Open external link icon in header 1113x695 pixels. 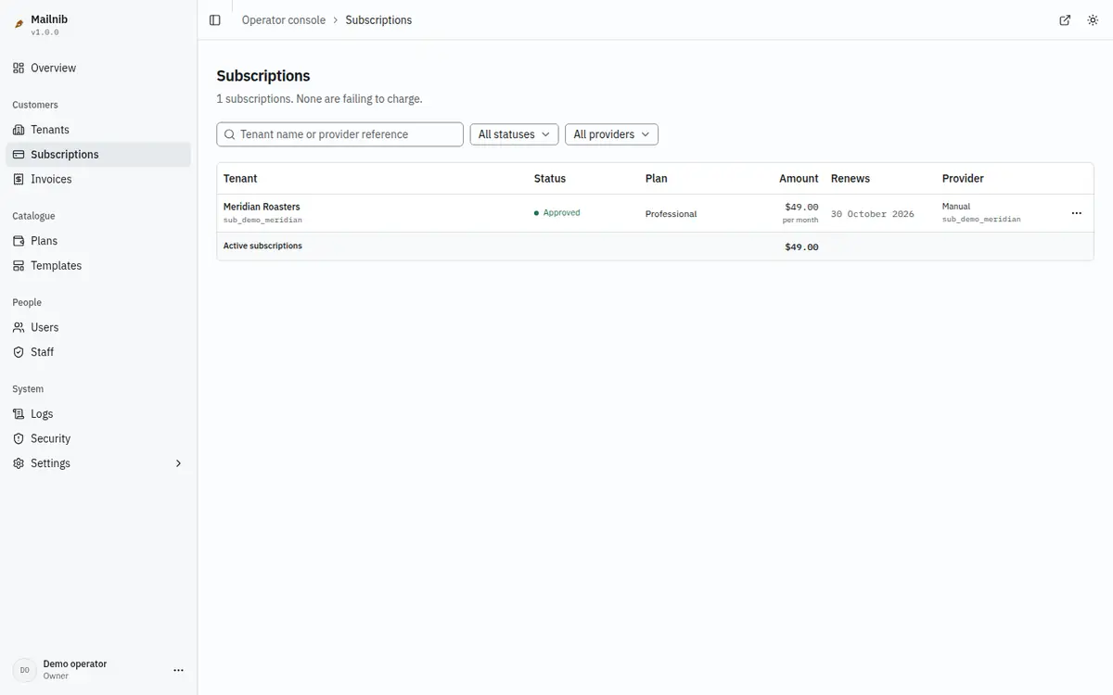(x=1065, y=20)
